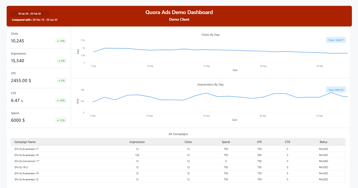358x188 pixels.
Task: Toggle PAUSED status of GM-Q-Conversion-17
Action: [323, 161]
